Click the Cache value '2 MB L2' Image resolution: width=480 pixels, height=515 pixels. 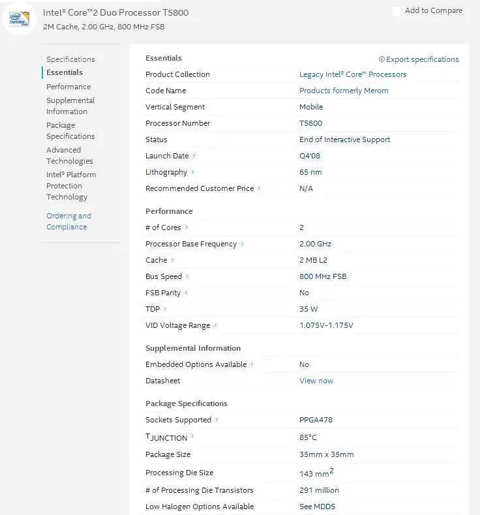313,260
